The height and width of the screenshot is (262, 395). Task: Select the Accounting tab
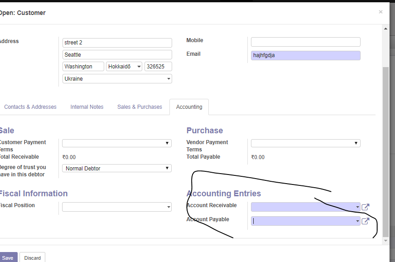(189, 107)
